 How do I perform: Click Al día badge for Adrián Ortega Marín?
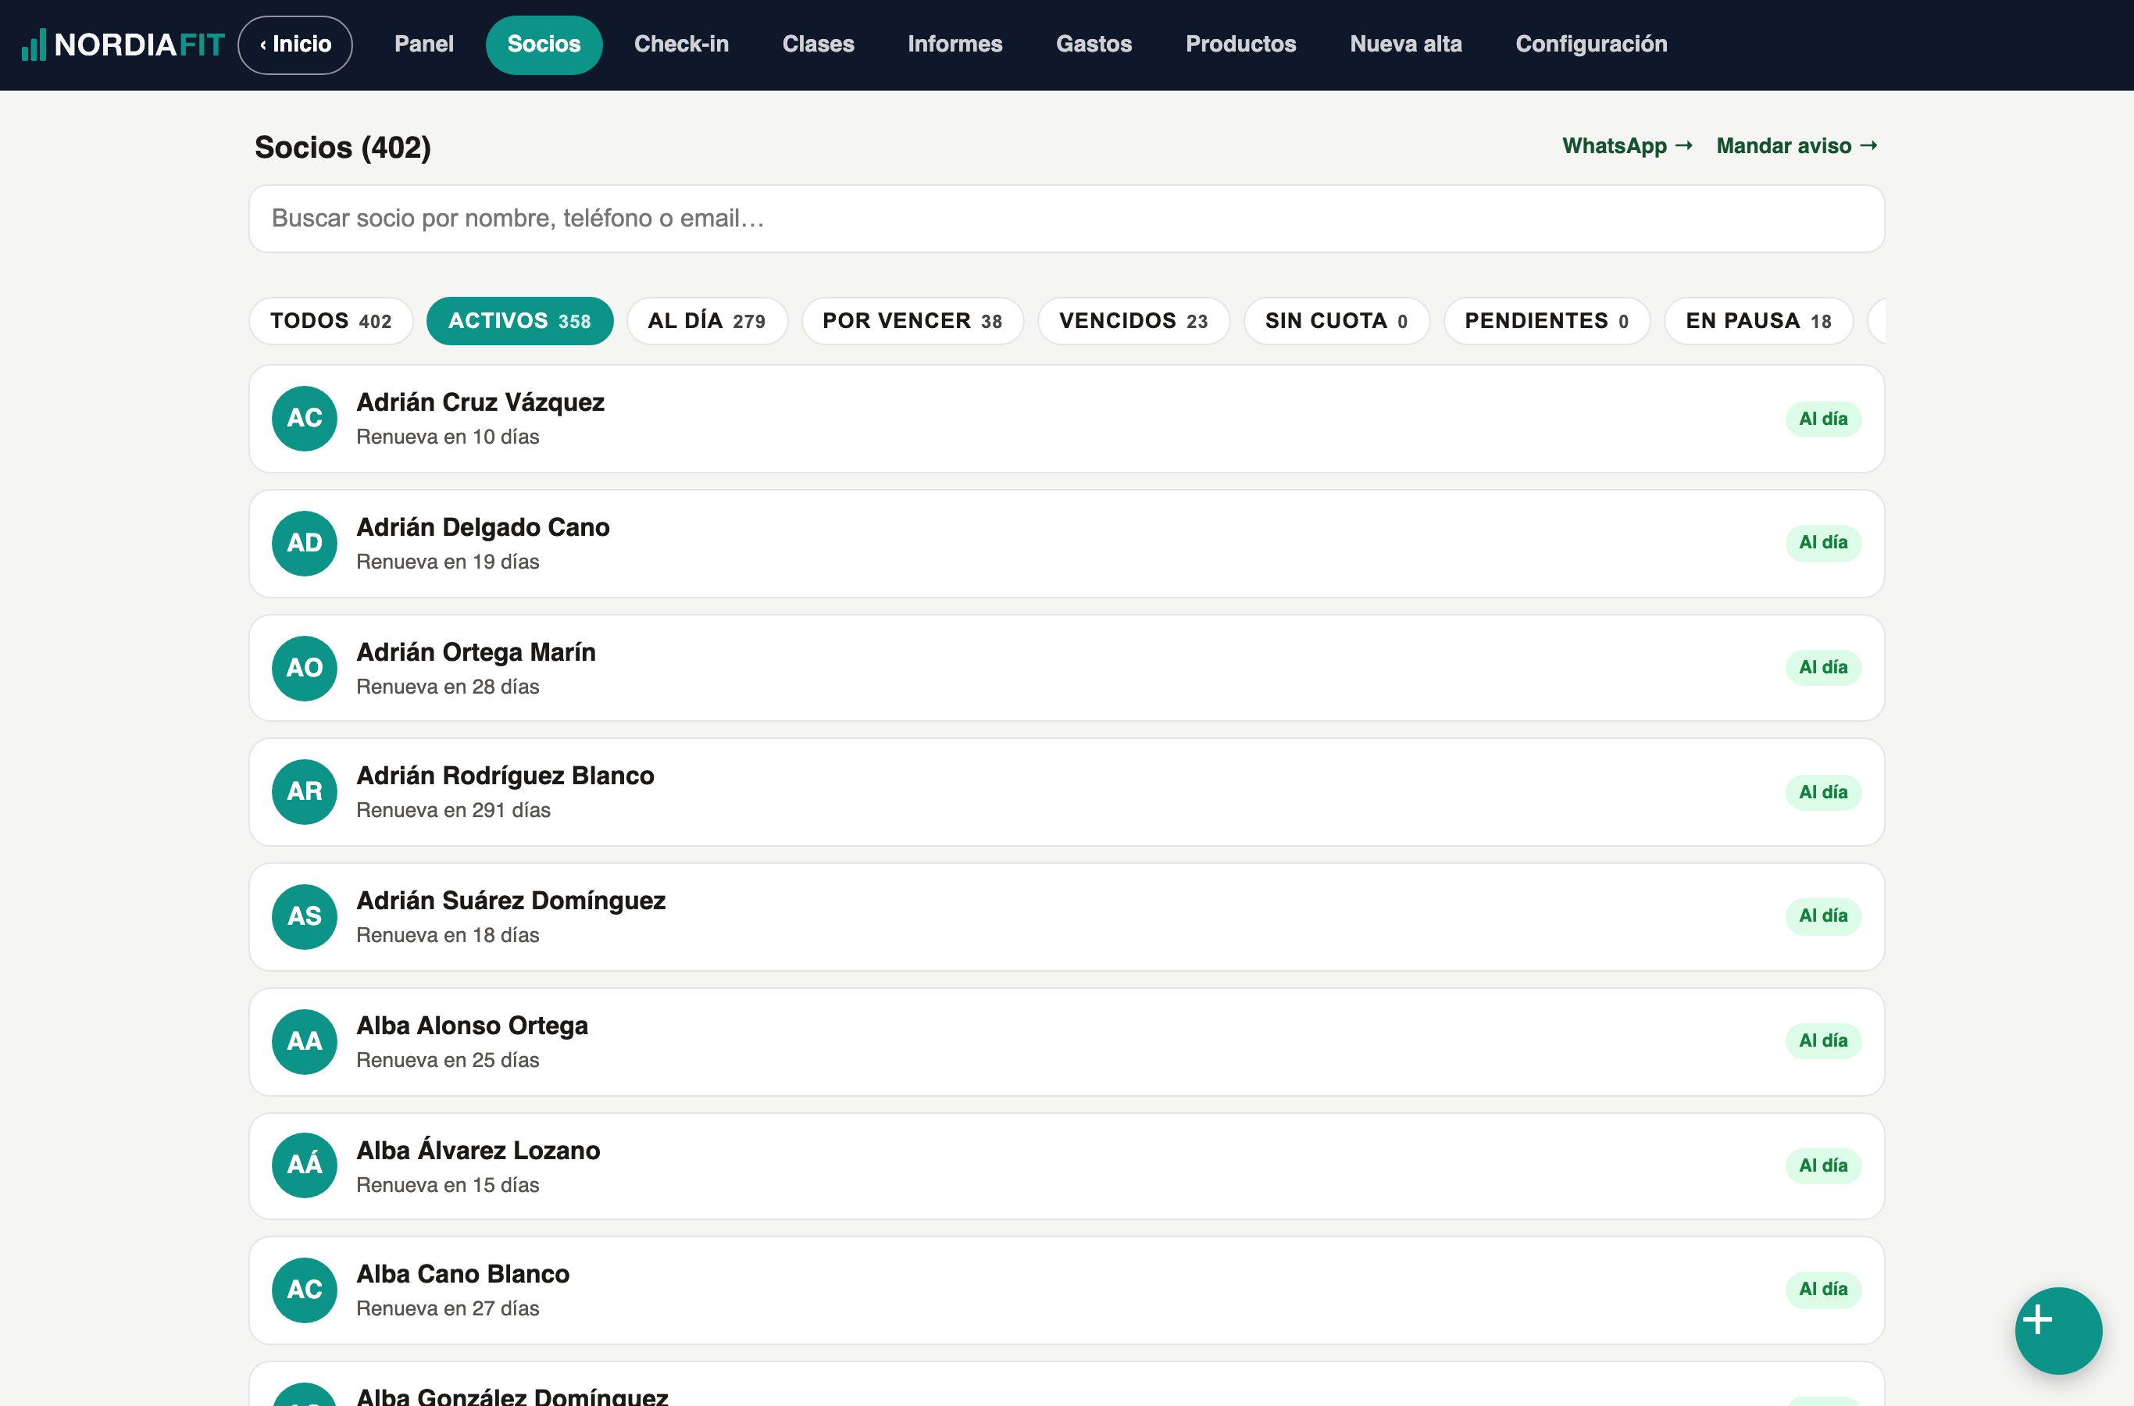1823,667
